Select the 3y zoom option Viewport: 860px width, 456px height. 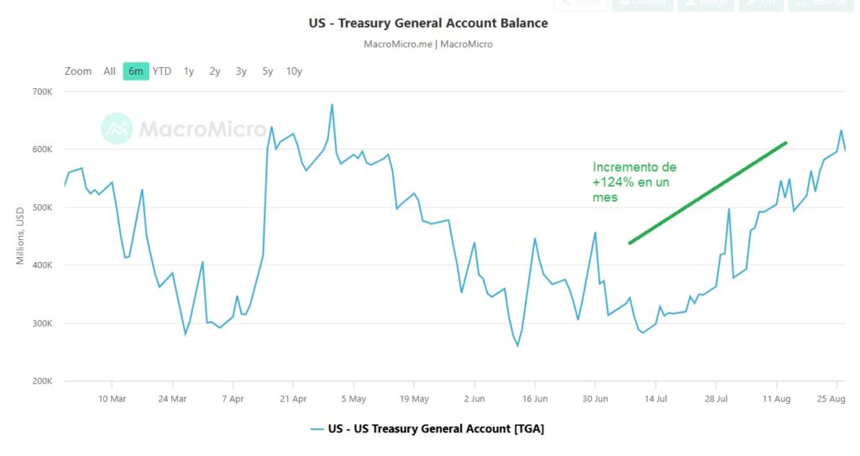[241, 71]
